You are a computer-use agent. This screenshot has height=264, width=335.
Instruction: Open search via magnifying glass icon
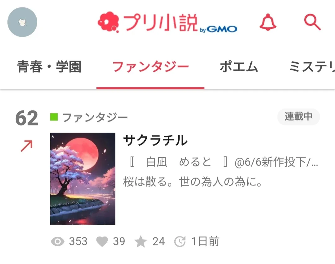(312, 22)
